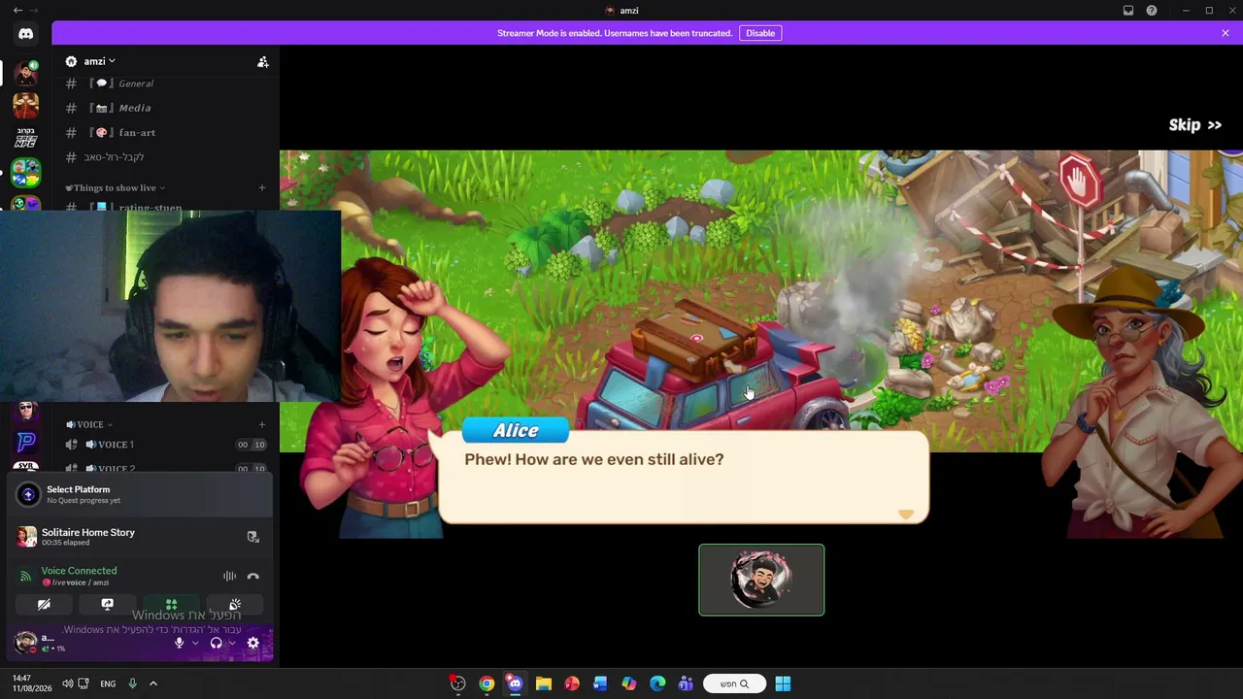This screenshot has width=1243, height=699.
Task: Create a new voice channel
Action: (261, 424)
